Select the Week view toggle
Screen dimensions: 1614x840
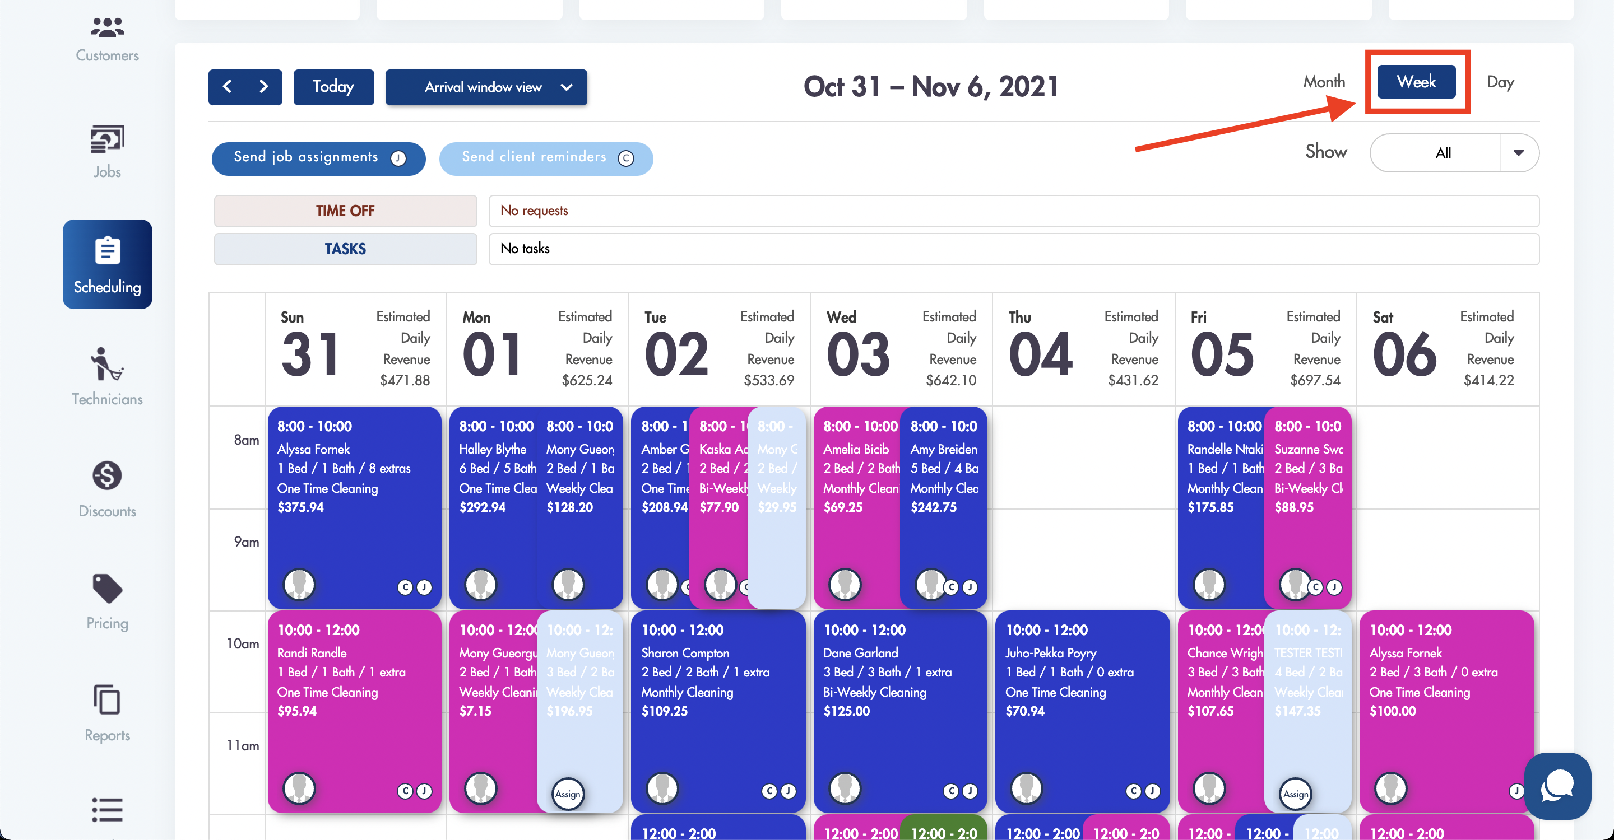click(1416, 82)
